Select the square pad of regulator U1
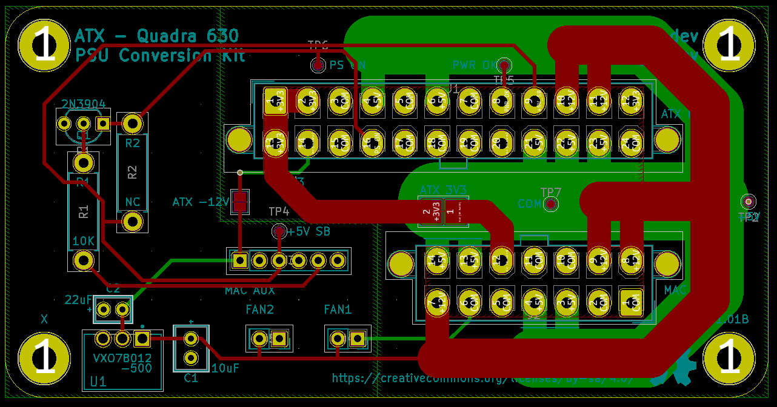 click(142, 338)
